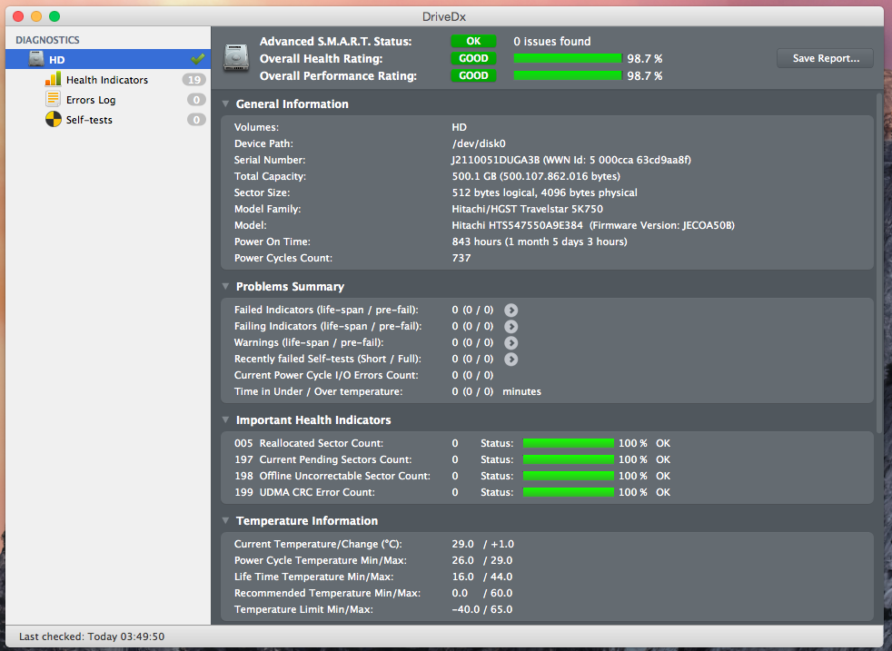Click the Sector Size 512 bytes logical value
The width and height of the screenshot is (892, 651).
[x=544, y=192]
